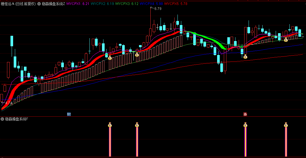
Task: Click the 稳赢操盘系统Z indicator name
Action: 53,4
